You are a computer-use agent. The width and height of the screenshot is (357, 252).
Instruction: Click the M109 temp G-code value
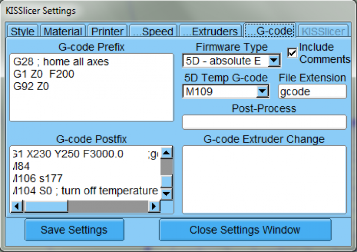pos(199,91)
